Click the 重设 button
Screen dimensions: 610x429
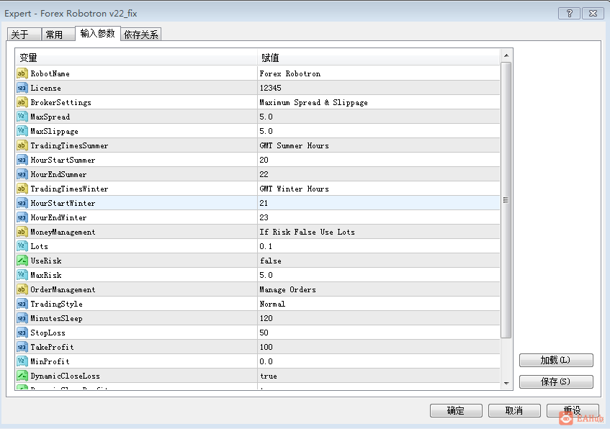click(x=573, y=410)
